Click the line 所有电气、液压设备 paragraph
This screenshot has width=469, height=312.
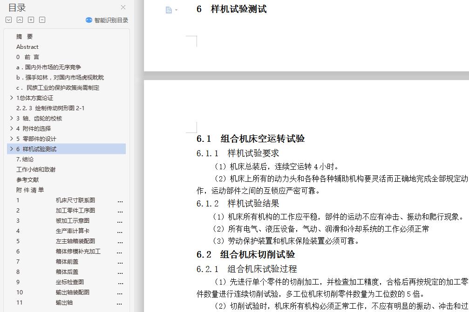coord(320,229)
